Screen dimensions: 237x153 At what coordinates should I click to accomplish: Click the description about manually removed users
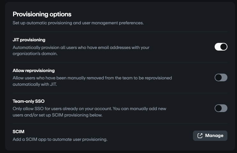(92, 81)
